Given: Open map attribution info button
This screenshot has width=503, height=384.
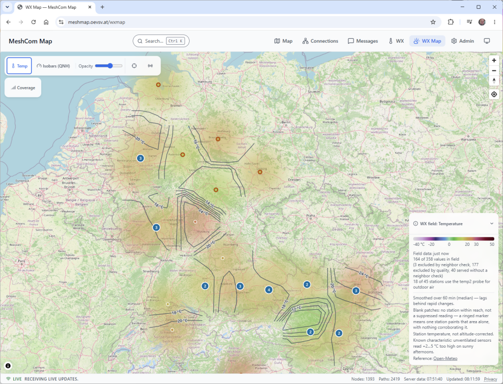Looking at the screenshot, I should coord(8,366).
